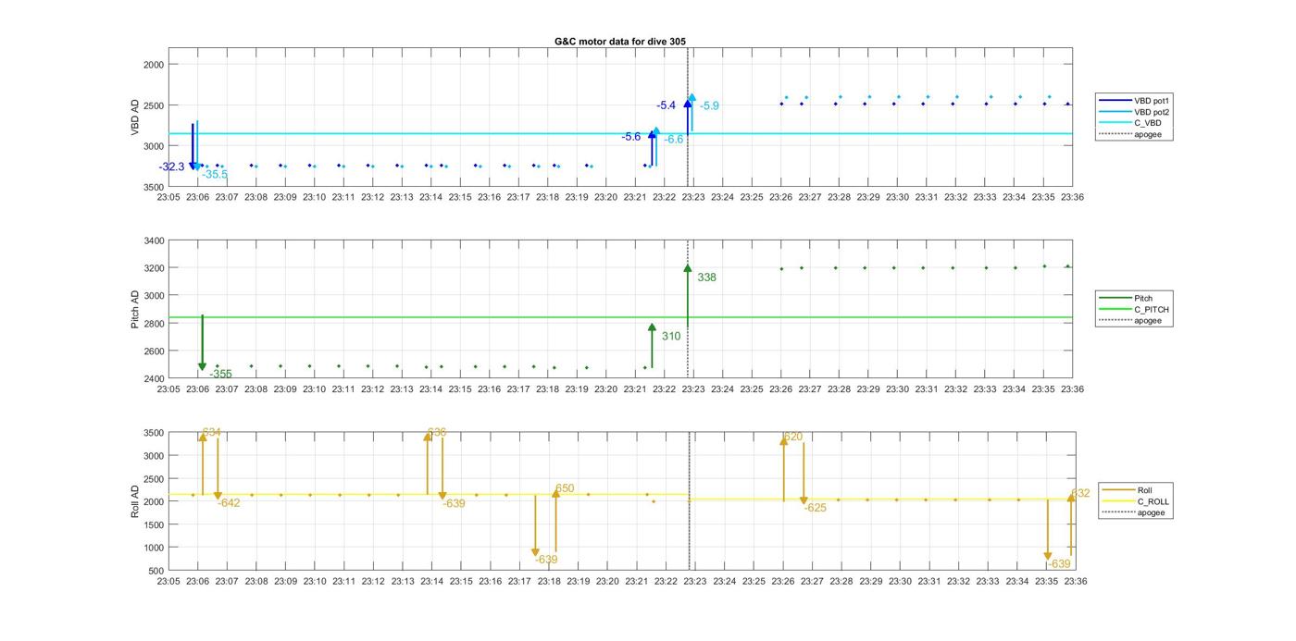Click the "650" roll annotation

click(565, 488)
